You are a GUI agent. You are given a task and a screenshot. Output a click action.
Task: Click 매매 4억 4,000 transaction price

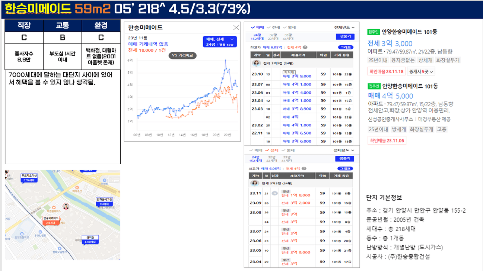[x=297, y=93]
